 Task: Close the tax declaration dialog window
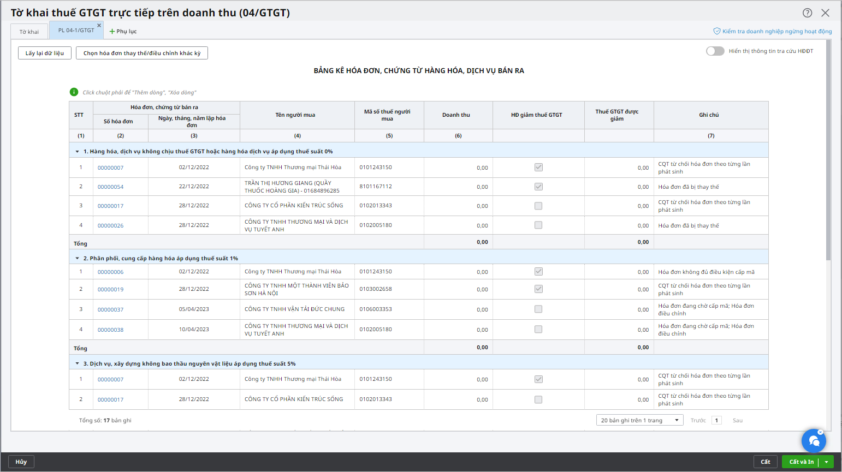pyautogui.click(x=826, y=13)
